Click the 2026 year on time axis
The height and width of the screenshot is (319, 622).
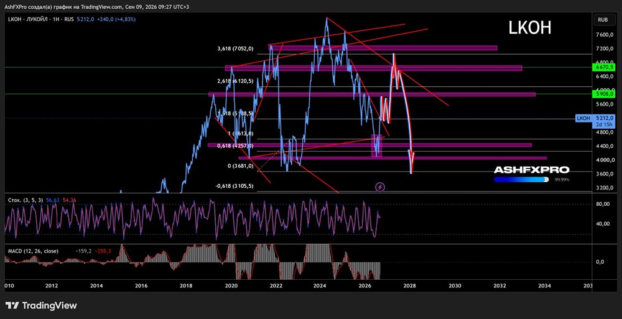point(365,285)
